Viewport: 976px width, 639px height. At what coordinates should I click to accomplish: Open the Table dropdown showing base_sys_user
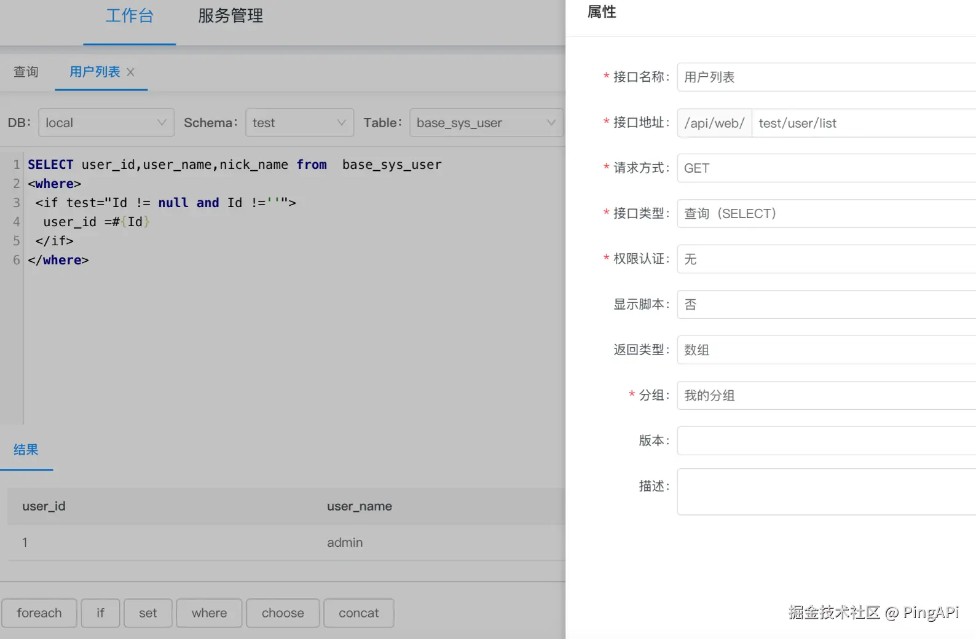point(486,123)
